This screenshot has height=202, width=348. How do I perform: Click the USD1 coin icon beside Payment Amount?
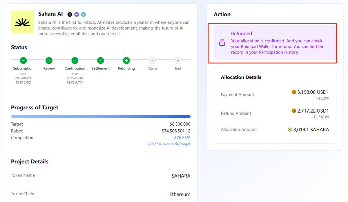[x=294, y=92]
